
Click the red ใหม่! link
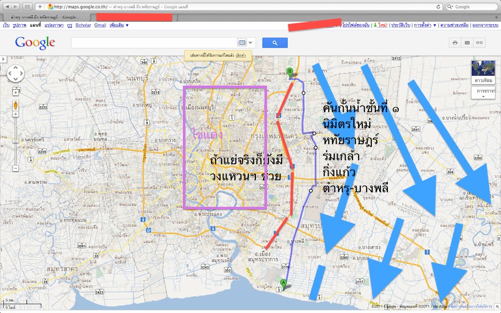pos(382,25)
